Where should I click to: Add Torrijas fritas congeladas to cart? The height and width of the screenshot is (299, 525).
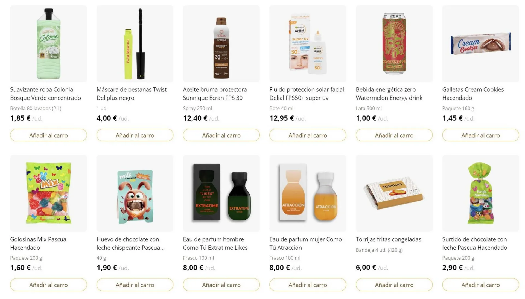point(394,285)
